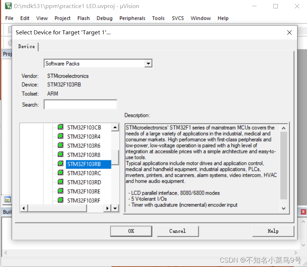Open the Help menu in menu bar
The height and width of the screenshot is (267, 307).
223,18
